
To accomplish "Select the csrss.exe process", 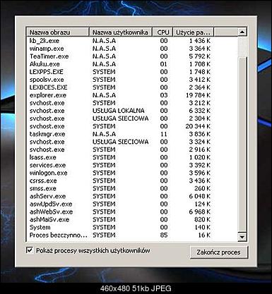I will pyautogui.click(x=120, y=180).
